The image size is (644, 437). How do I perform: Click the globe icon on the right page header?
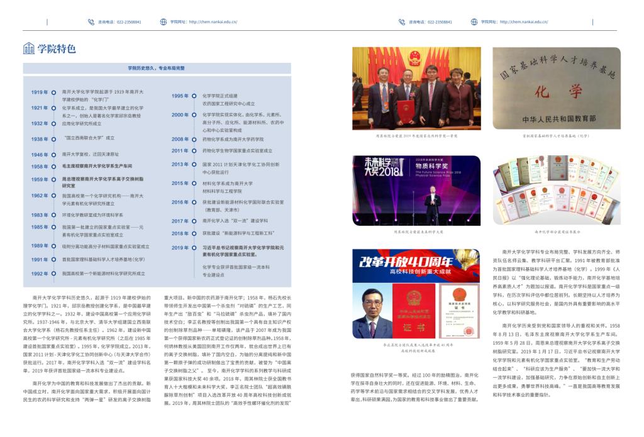pyautogui.click(x=474, y=22)
